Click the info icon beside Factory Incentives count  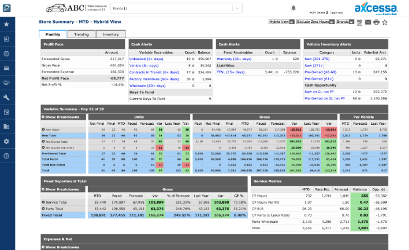click(193, 79)
